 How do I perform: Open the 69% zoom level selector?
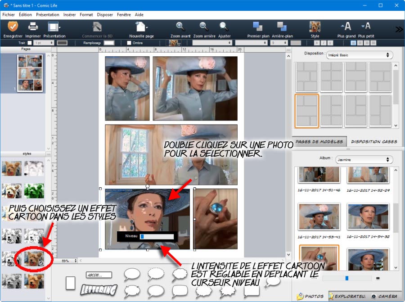point(69,261)
